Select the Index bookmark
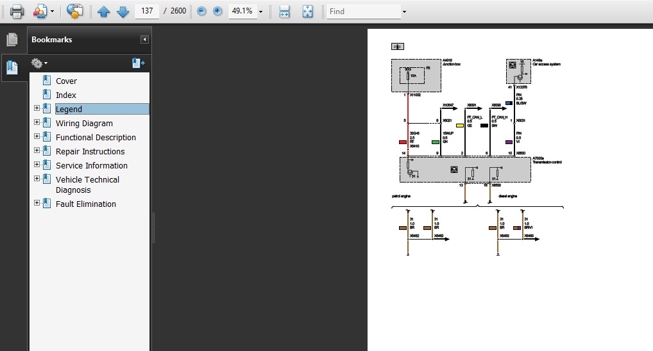This screenshot has width=653, height=351. 66,95
